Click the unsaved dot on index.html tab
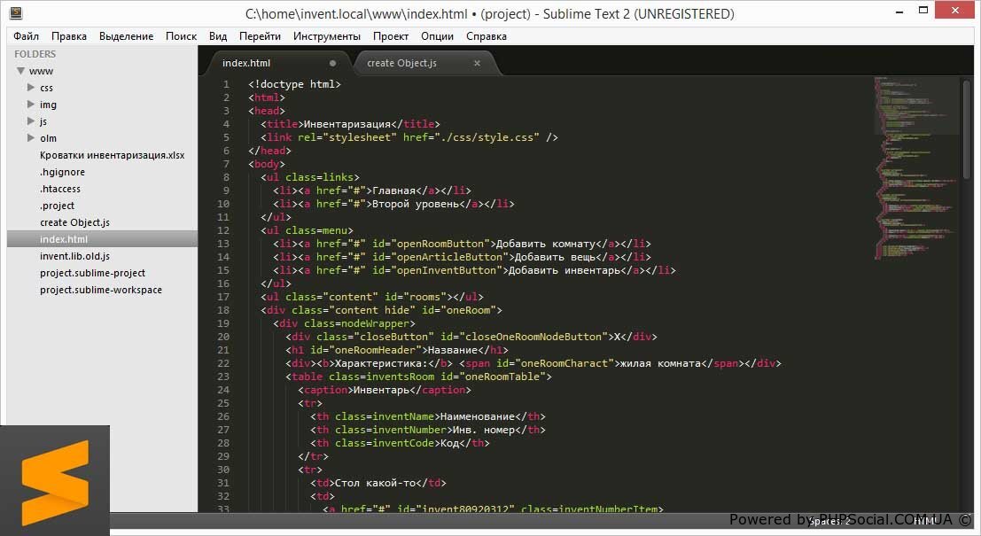981x536 pixels. coord(333,63)
